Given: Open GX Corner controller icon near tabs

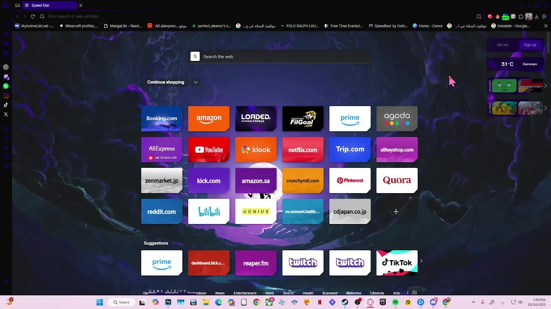Looking at the screenshot, I should pos(17,5).
